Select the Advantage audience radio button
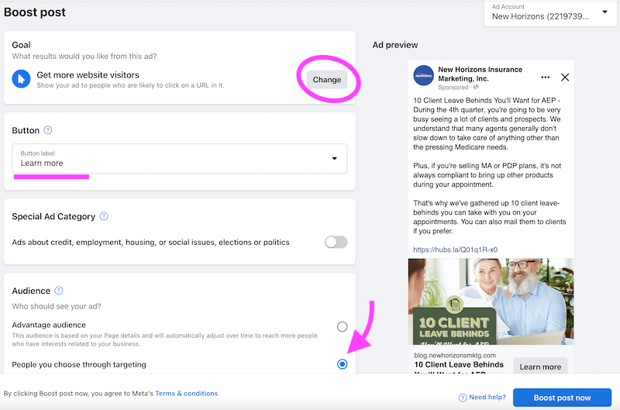Image resolution: width=620 pixels, height=410 pixels. click(x=342, y=326)
